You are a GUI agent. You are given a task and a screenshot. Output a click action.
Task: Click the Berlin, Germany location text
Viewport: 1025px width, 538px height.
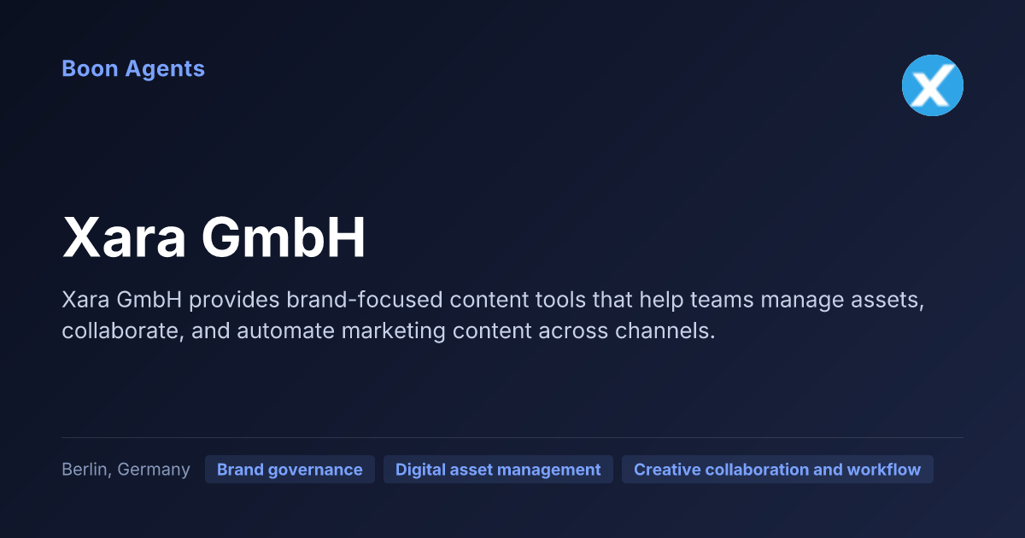126,470
